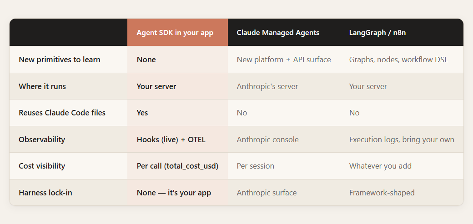
Task: Click 'Your server' in the LangGraph column
Action: pyautogui.click(x=368, y=86)
